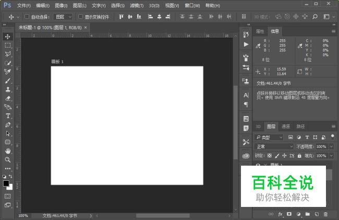Enable the 显示变换控件 checkbox
339x220 pixels.
[x=80, y=17]
